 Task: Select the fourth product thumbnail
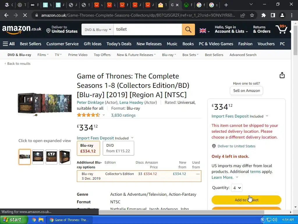click(65, 157)
